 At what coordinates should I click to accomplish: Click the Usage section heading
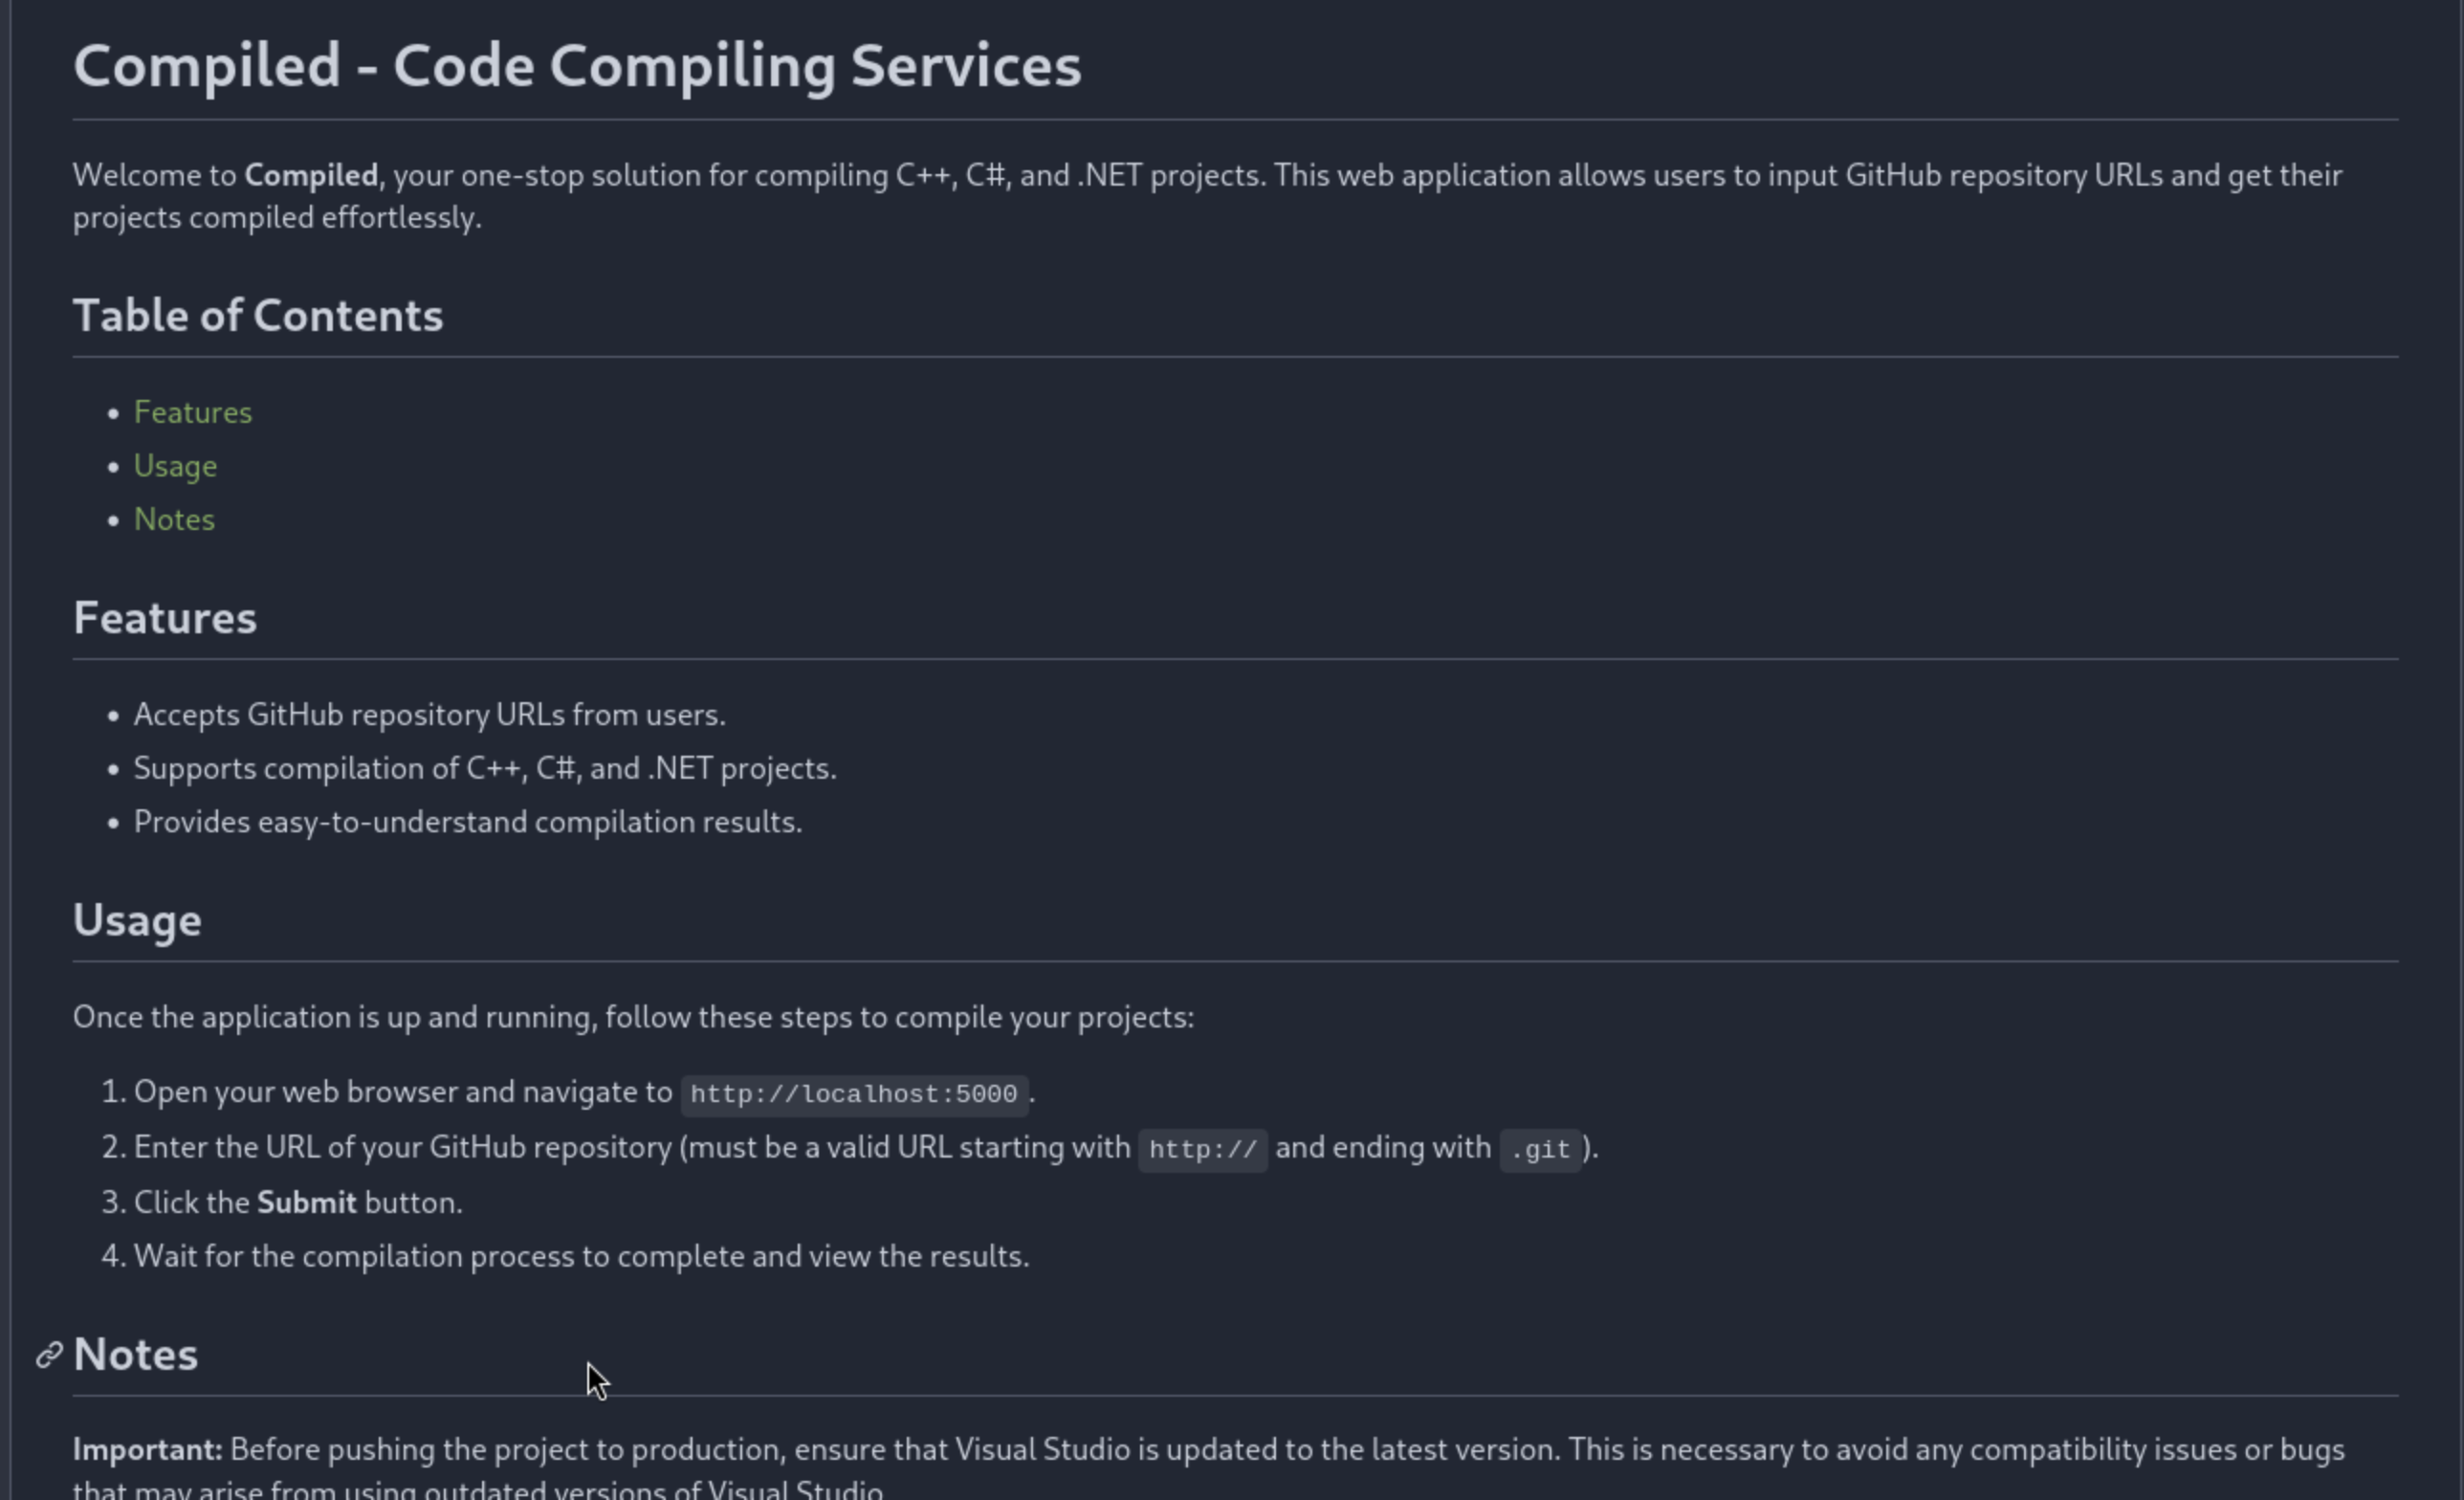[137, 920]
